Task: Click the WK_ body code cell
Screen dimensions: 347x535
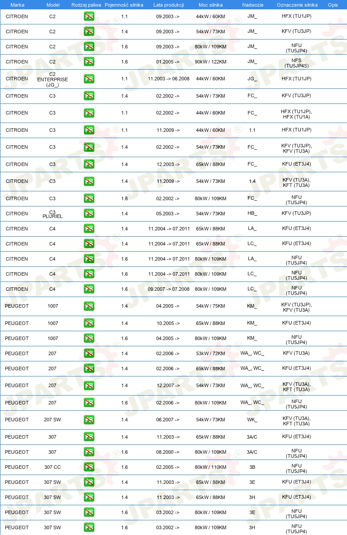Action: point(252,420)
